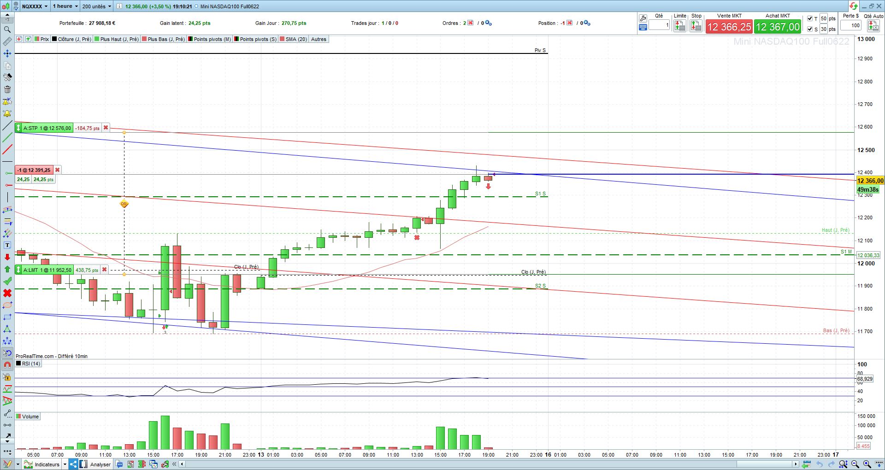Expand the 200 unités dropdown
Viewport: 885px width, 470px height.
coord(96,6)
